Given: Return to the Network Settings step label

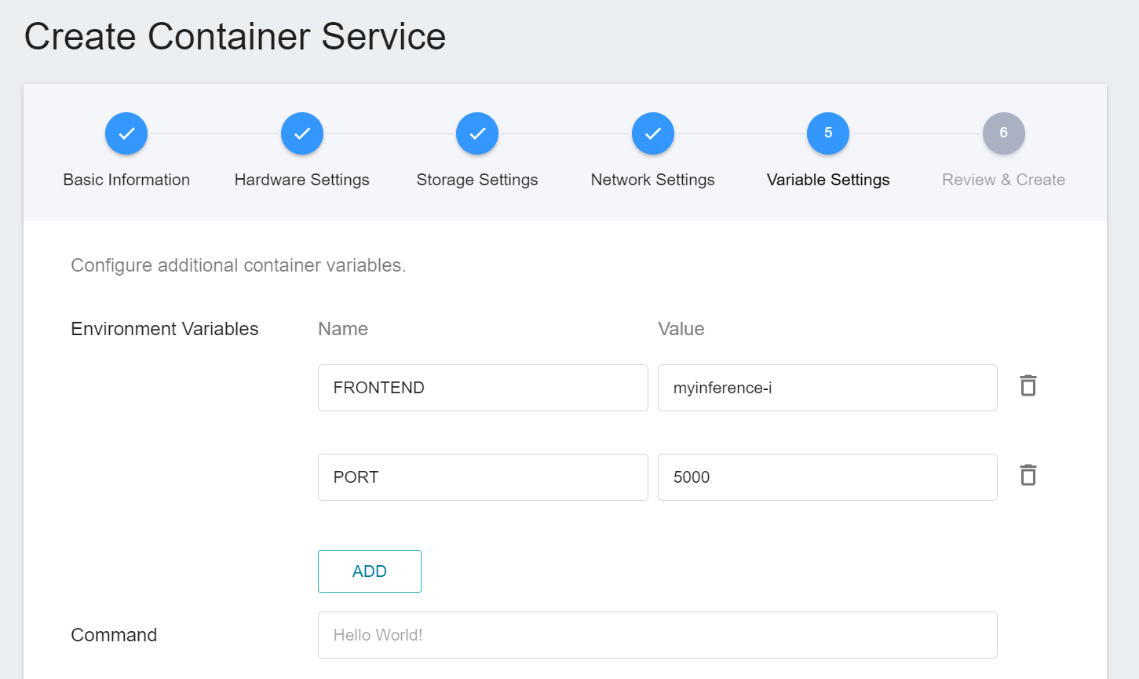Looking at the screenshot, I should pos(652,180).
